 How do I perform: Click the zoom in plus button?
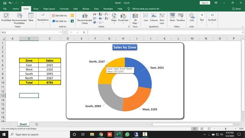tap(236, 129)
